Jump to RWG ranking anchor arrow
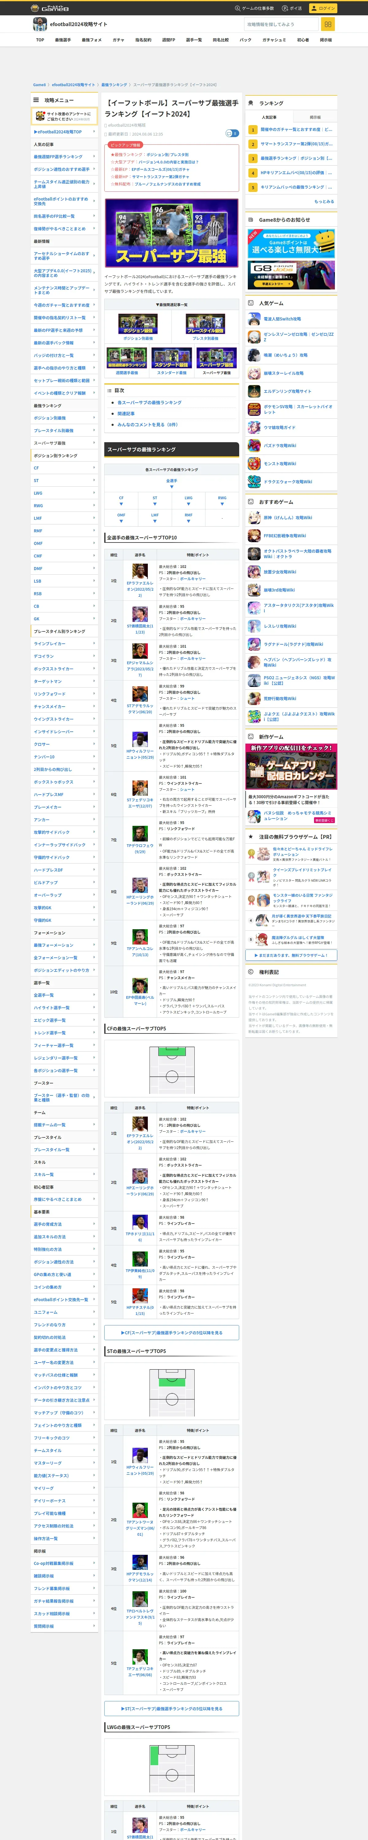Image resolution: width=368 pixels, height=1840 pixels. coord(222,504)
